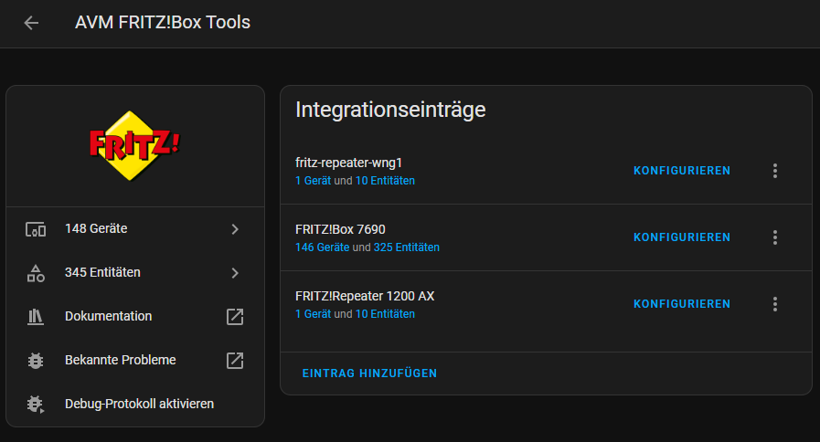Open external link icon for Dokumentation
Image resolution: width=820 pixels, height=442 pixels.
(235, 317)
